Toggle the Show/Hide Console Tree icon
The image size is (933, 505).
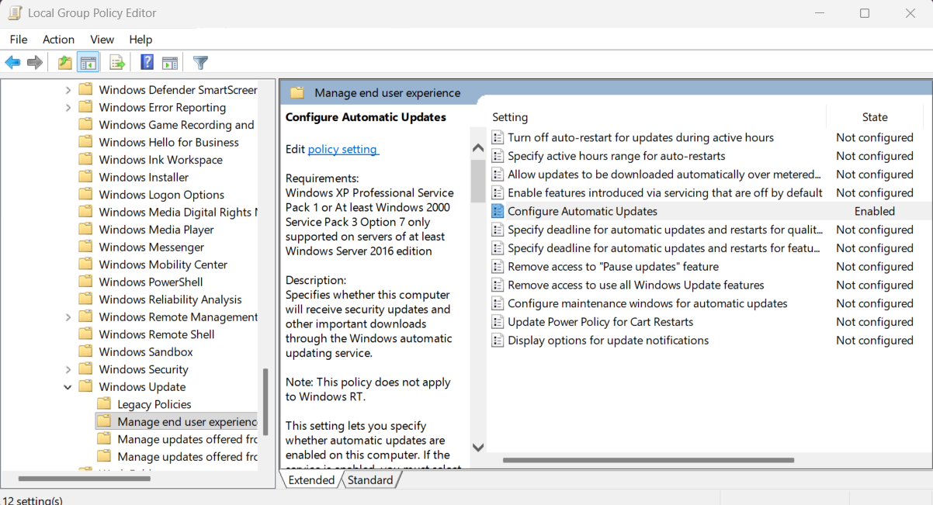pyautogui.click(x=88, y=63)
